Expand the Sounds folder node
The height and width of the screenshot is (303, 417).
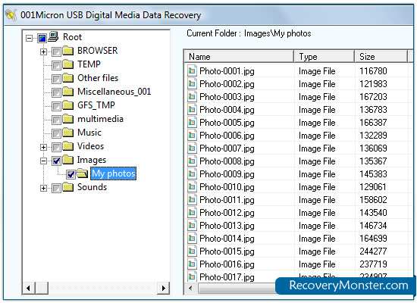tap(44, 188)
